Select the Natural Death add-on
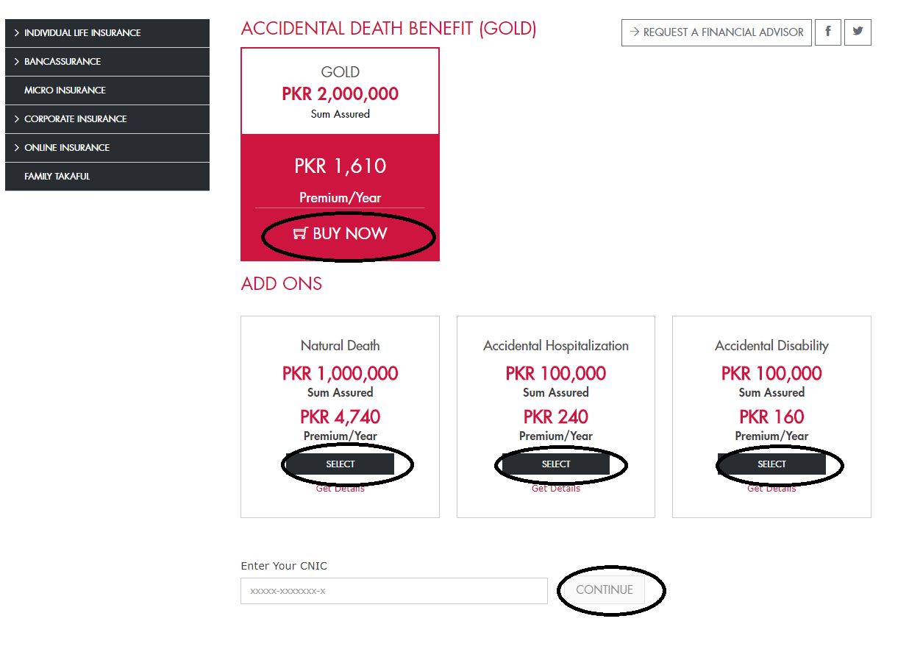 [x=341, y=464]
